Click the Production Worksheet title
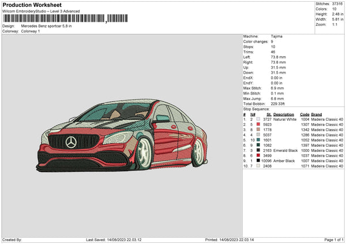The width and height of the screenshot is (346, 244). coord(32,5)
